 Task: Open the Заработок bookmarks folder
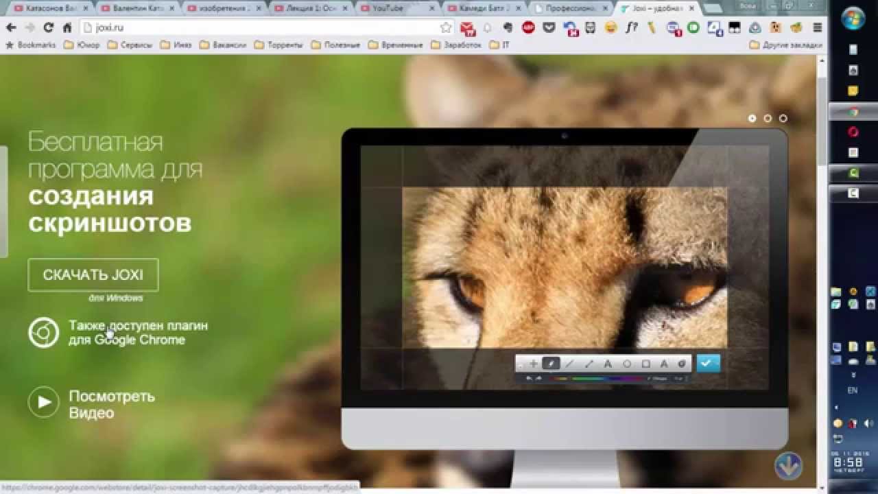[x=456, y=45]
